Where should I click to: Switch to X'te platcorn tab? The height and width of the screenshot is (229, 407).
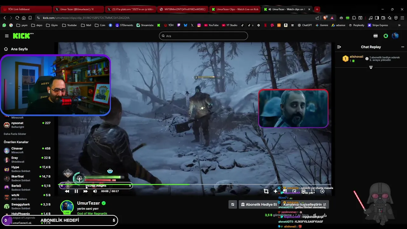click(130, 9)
